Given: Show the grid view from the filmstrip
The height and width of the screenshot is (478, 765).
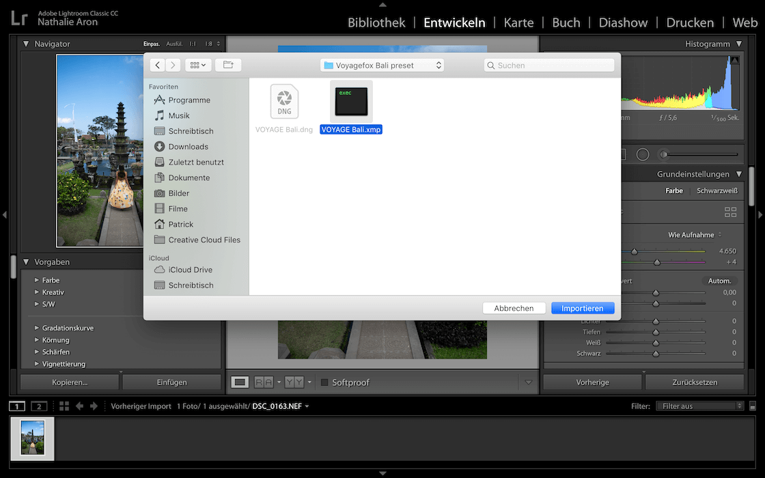Looking at the screenshot, I should coord(64,406).
